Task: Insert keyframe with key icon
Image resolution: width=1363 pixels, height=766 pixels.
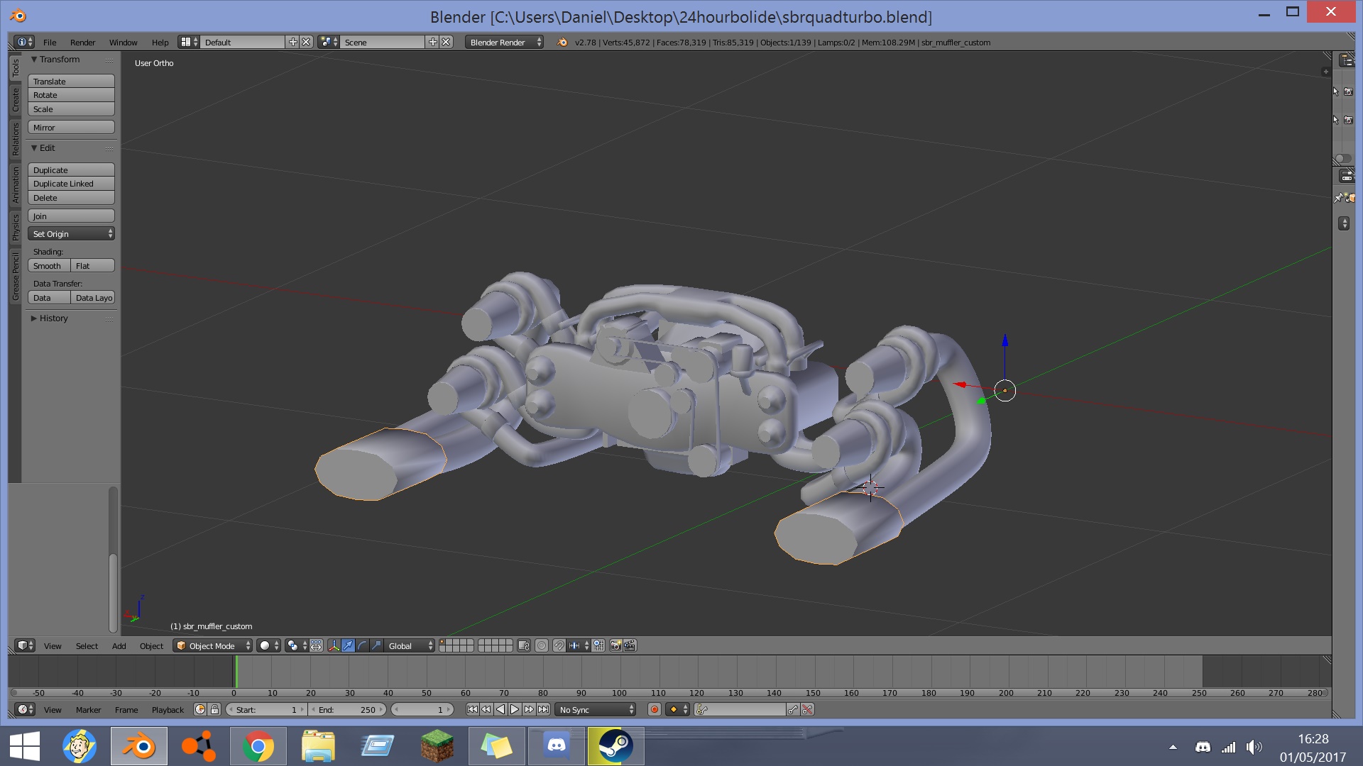Action: [793, 709]
